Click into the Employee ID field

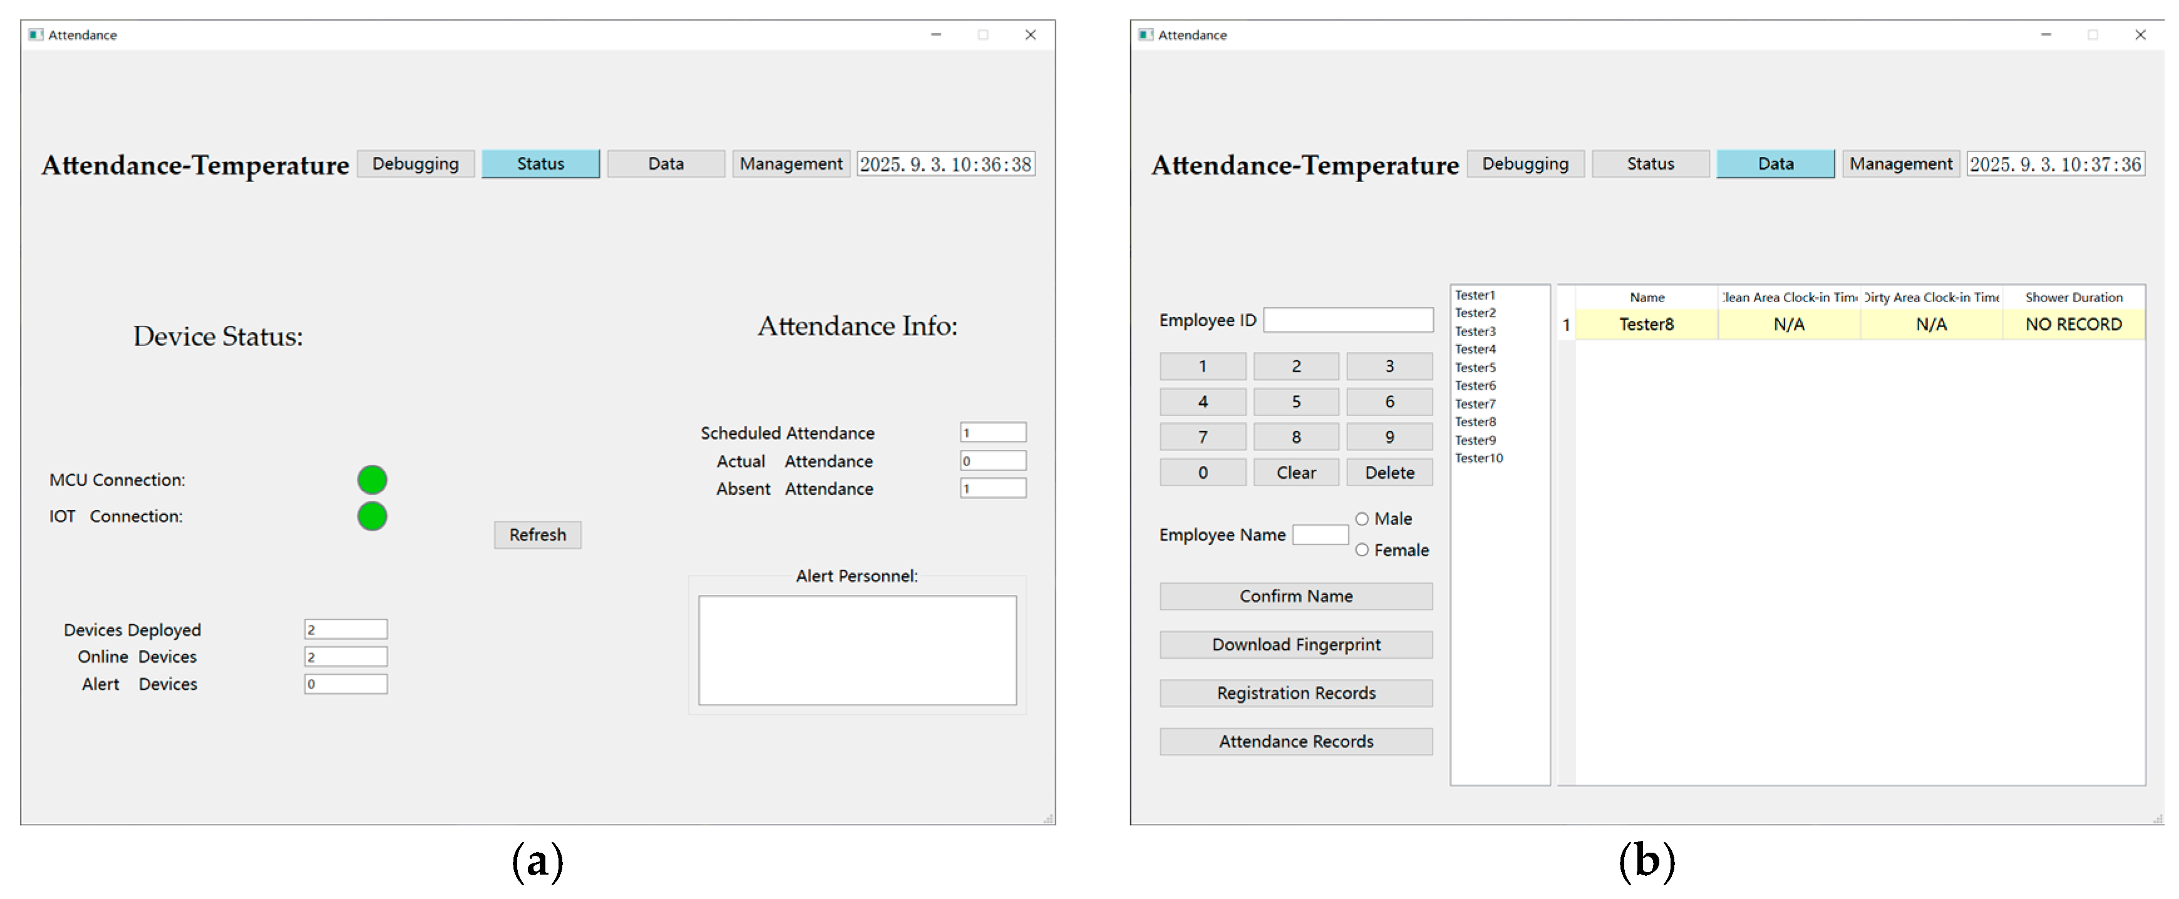click(x=1347, y=320)
